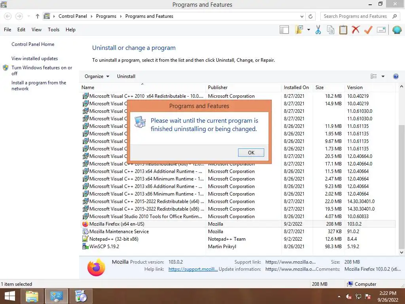This screenshot has width=405, height=304.
Task: Click the Programs breadcrumb
Action: click(106, 16)
